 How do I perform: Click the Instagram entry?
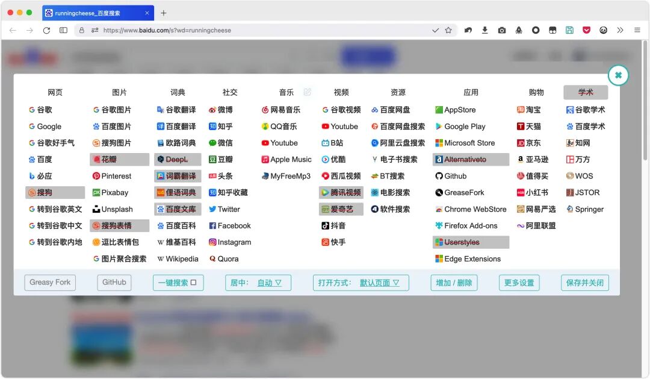pos(230,242)
